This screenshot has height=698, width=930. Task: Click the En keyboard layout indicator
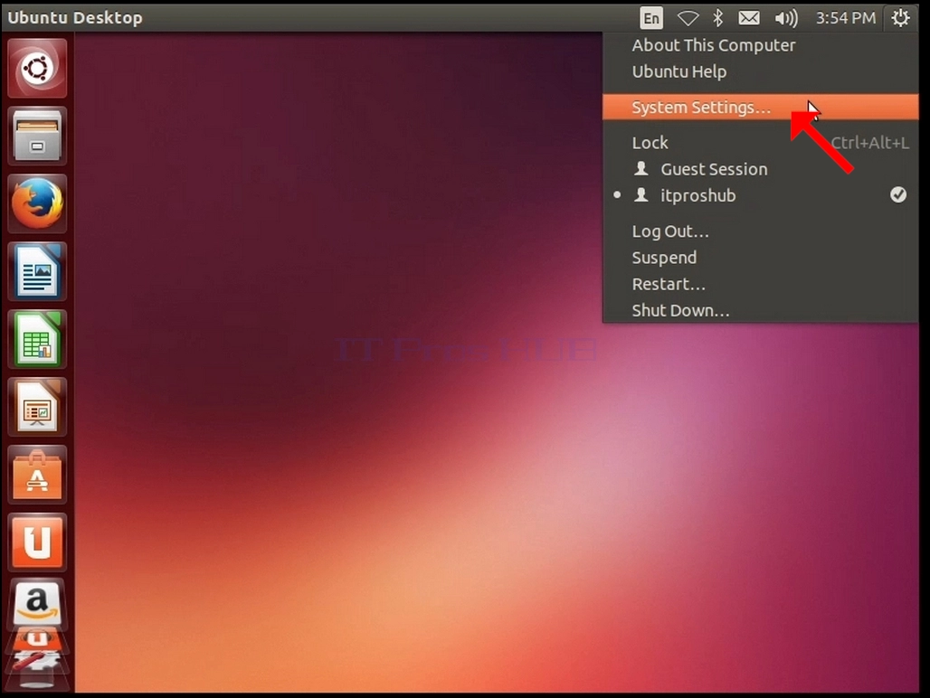[650, 18]
